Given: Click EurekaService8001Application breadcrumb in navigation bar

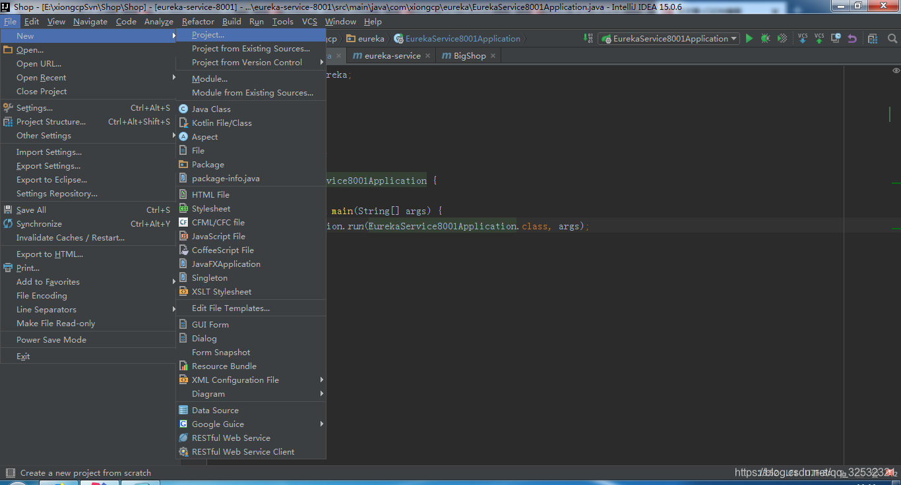Looking at the screenshot, I should pos(457,39).
